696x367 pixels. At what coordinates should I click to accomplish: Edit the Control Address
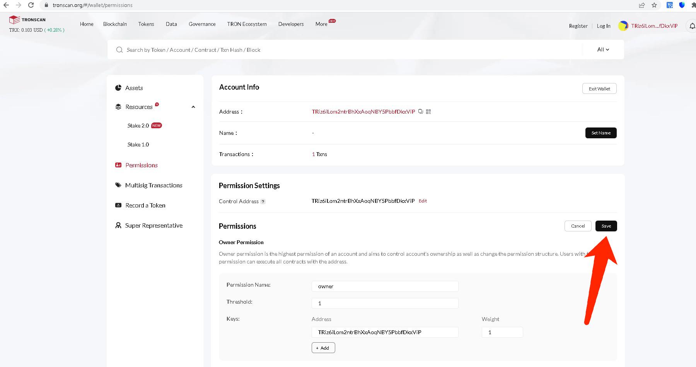tap(423, 201)
